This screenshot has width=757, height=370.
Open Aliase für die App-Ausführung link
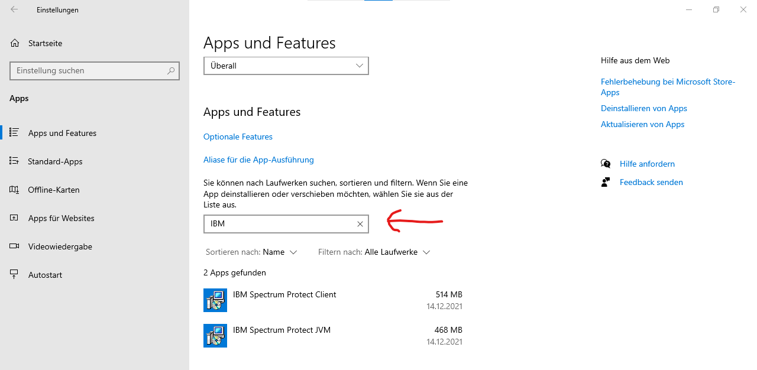point(258,160)
